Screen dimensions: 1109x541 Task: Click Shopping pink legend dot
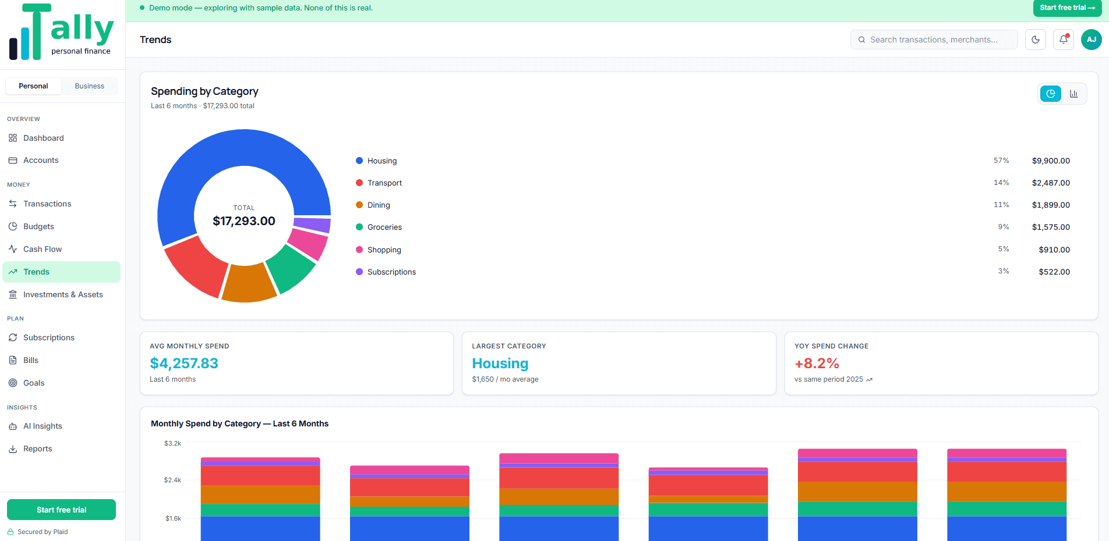coord(359,250)
